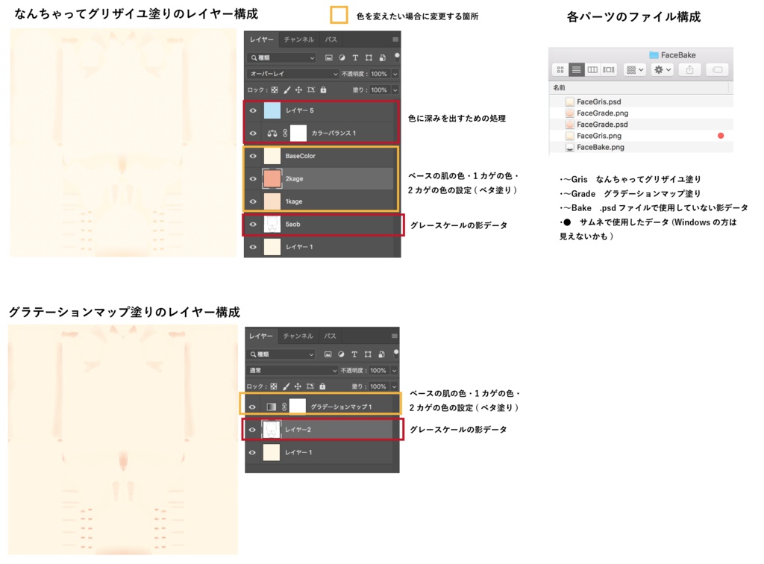
Task: Select the filter-by-pixel-layers icon in Layers panel
Action: tap(330, 58)
